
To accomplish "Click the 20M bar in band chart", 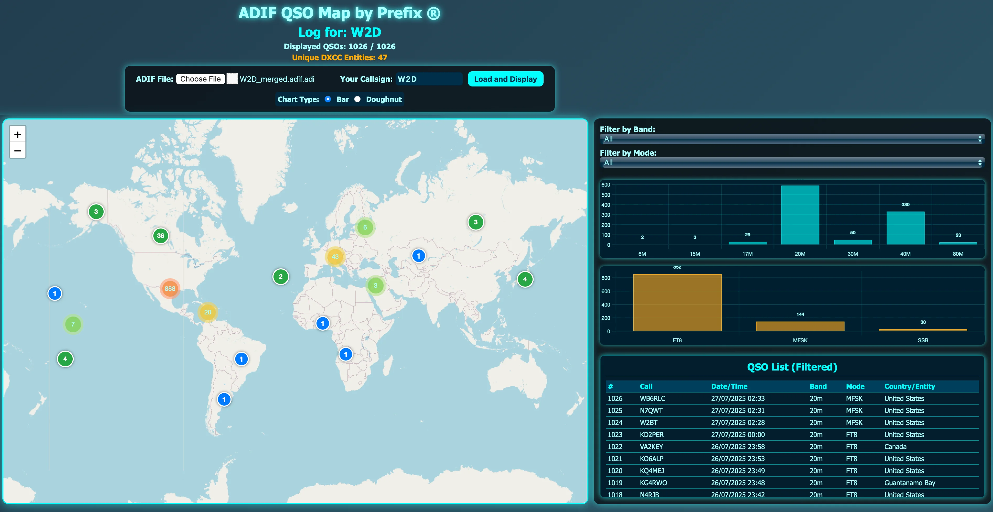I will point(800,215).
